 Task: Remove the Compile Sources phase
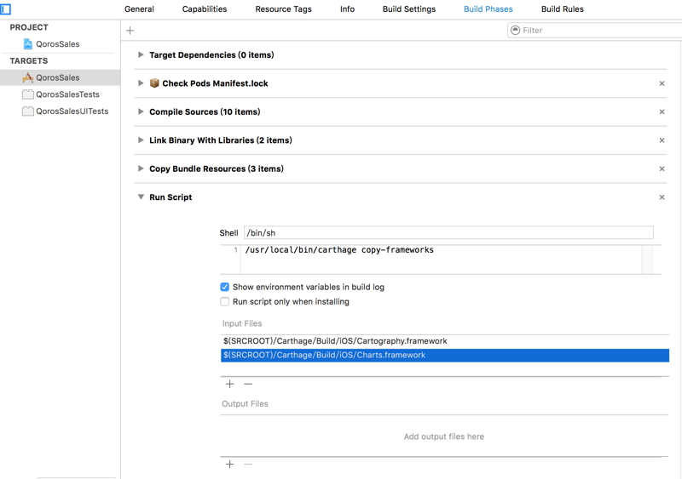tap(662, 112)
